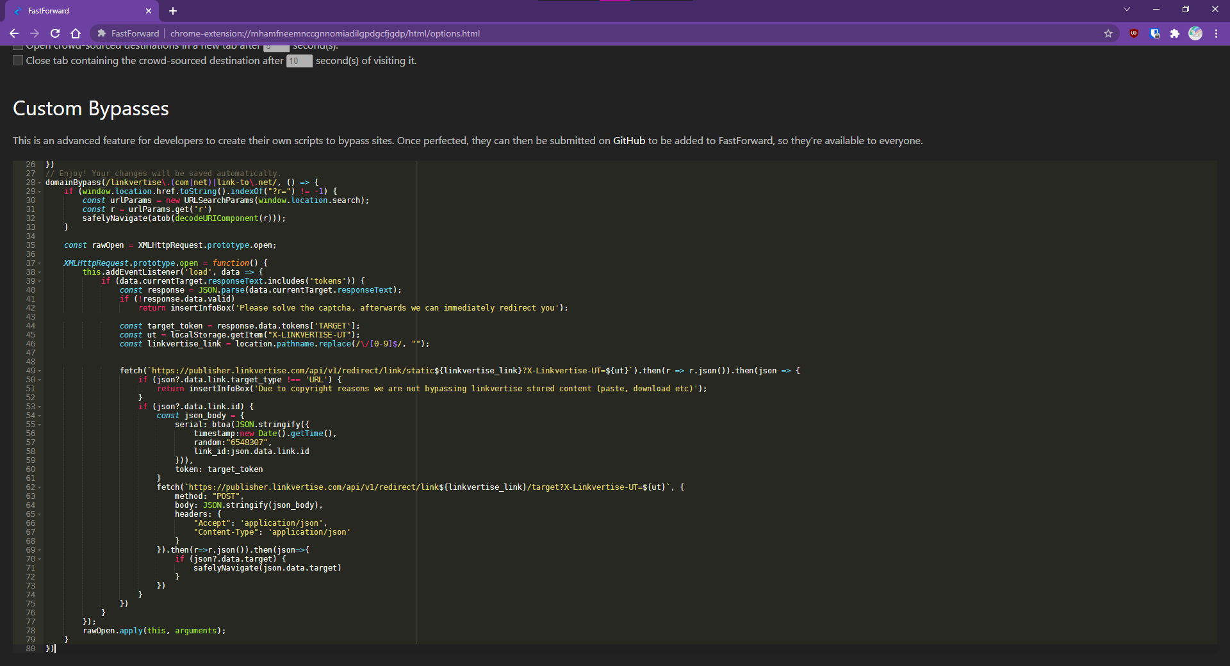Go forward to the next page

[35, 33]
